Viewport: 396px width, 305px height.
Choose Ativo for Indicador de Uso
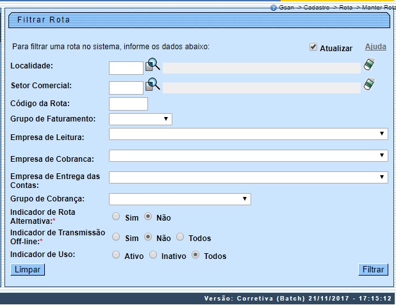pos(116,255)
